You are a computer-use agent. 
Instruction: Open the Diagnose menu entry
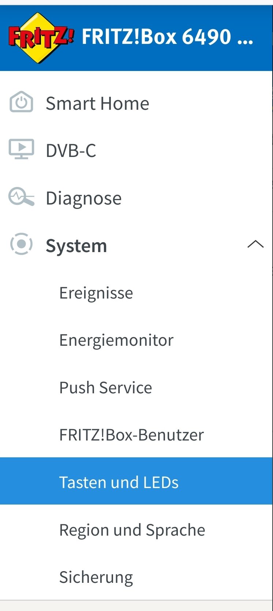click(x=136, y=198)
